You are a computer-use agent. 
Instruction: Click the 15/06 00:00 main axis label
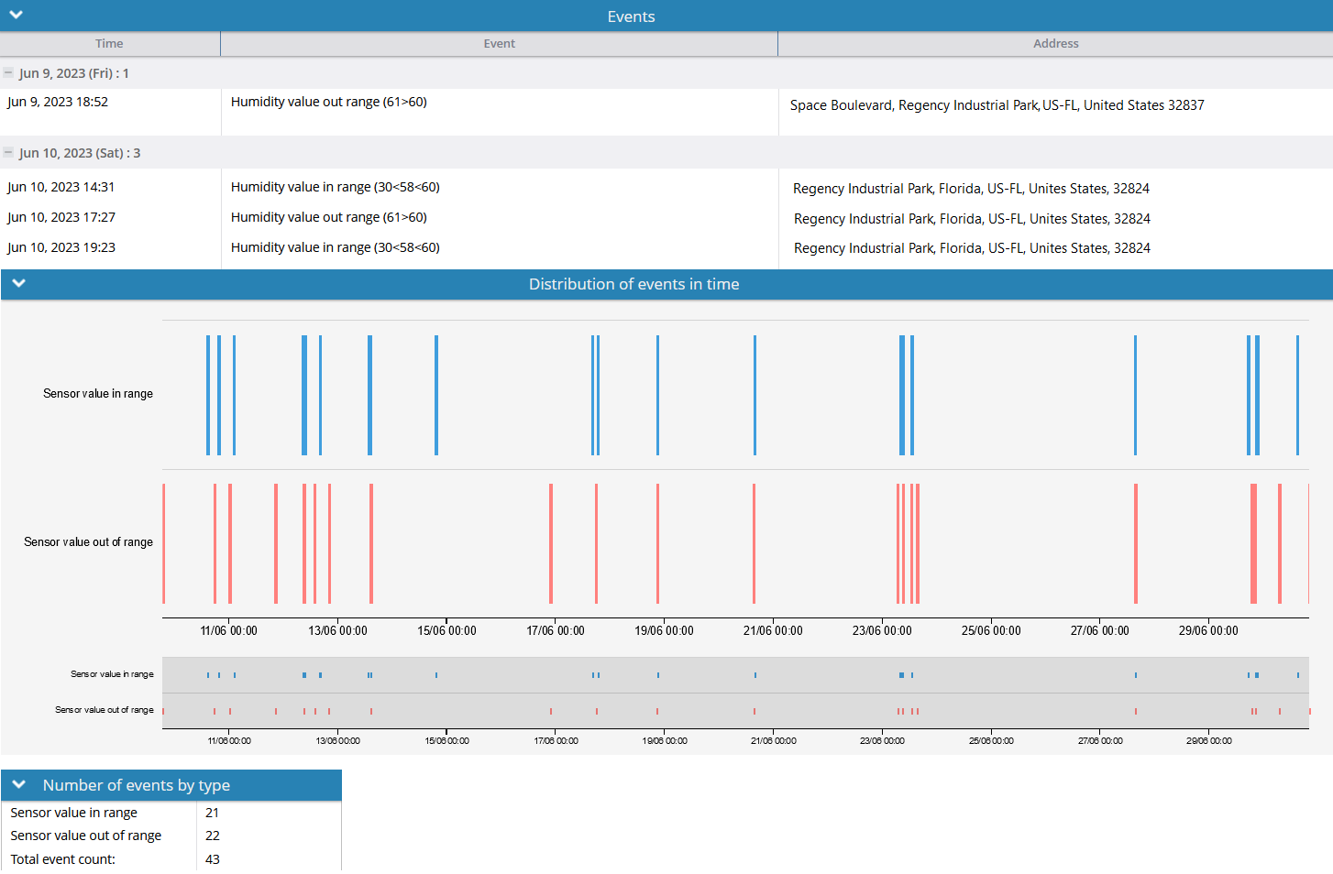[446, 630]
